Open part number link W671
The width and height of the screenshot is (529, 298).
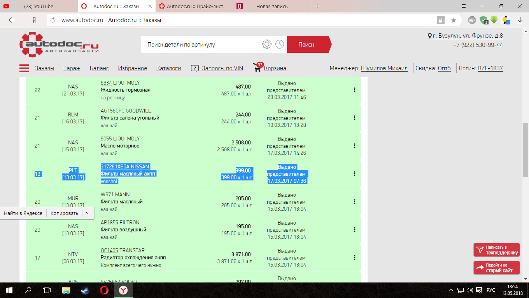point(107,194)
